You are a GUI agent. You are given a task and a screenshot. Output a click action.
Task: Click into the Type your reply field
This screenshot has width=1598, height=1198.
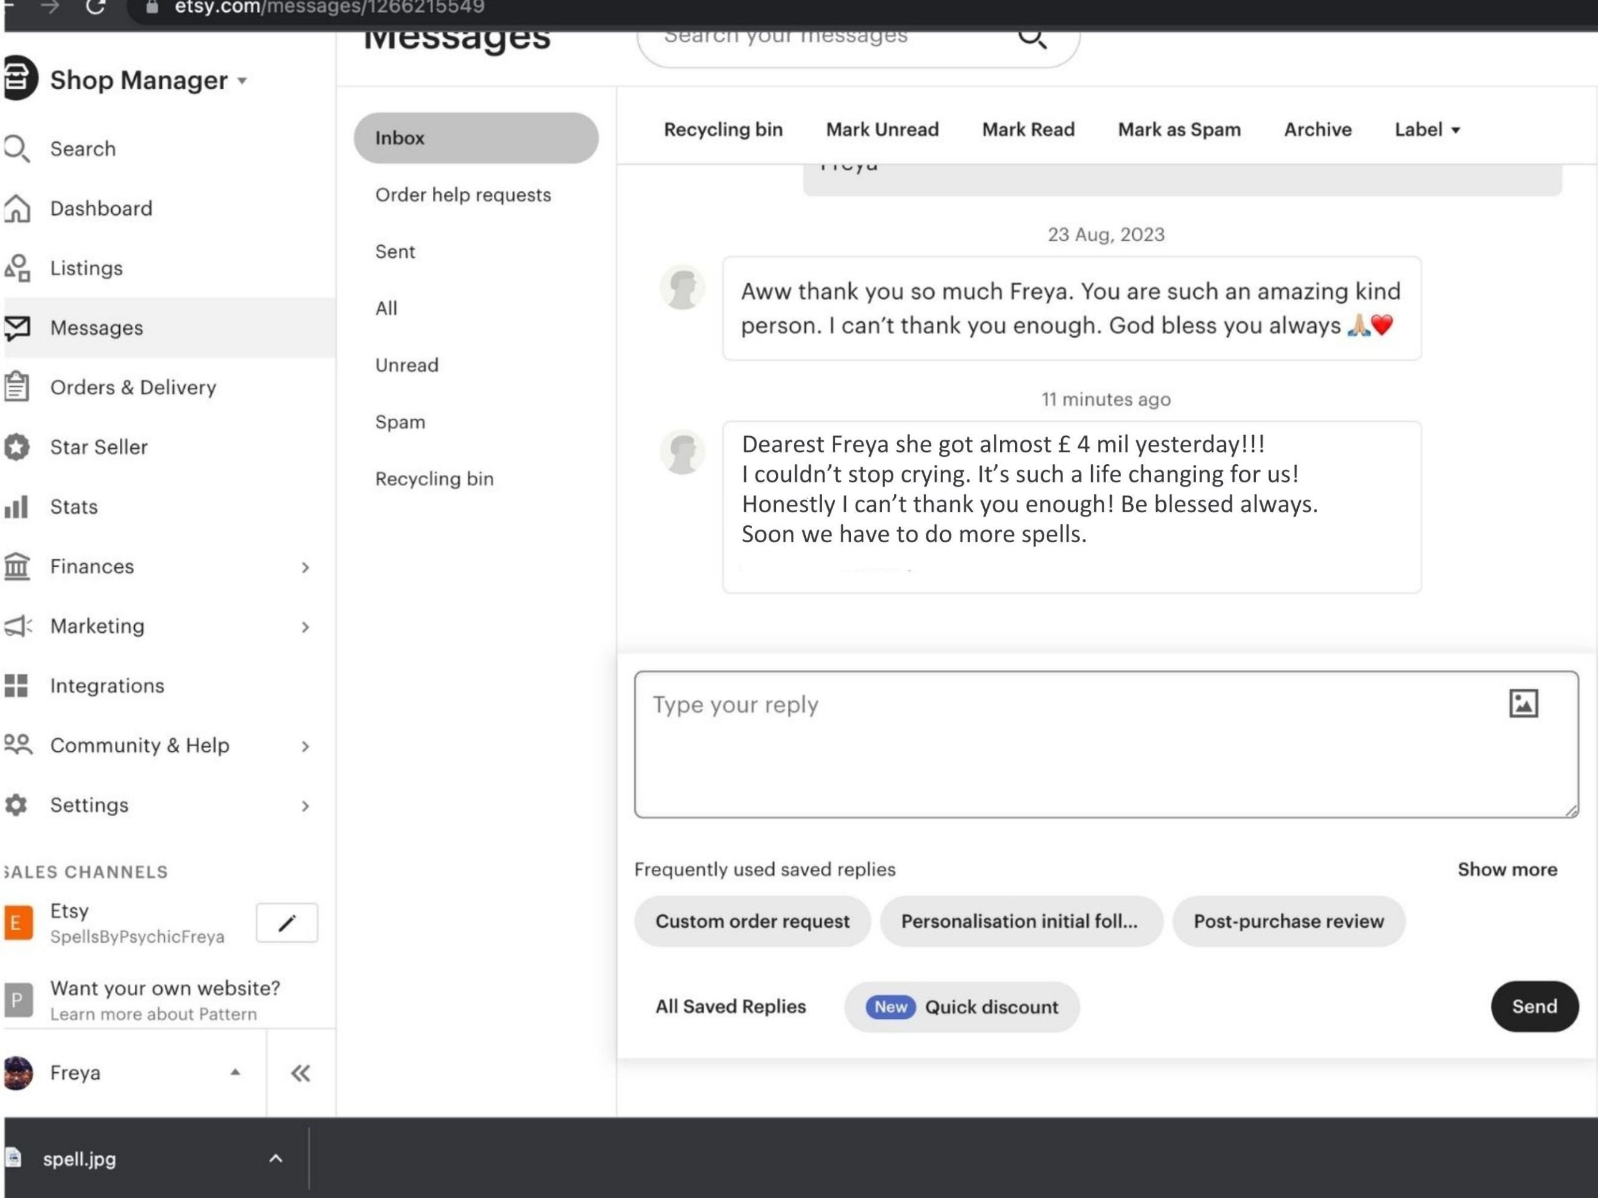coord(1106,744)
